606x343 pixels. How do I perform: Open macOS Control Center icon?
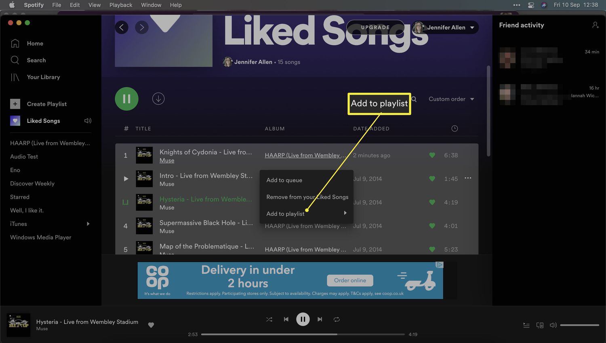(531, 5)
